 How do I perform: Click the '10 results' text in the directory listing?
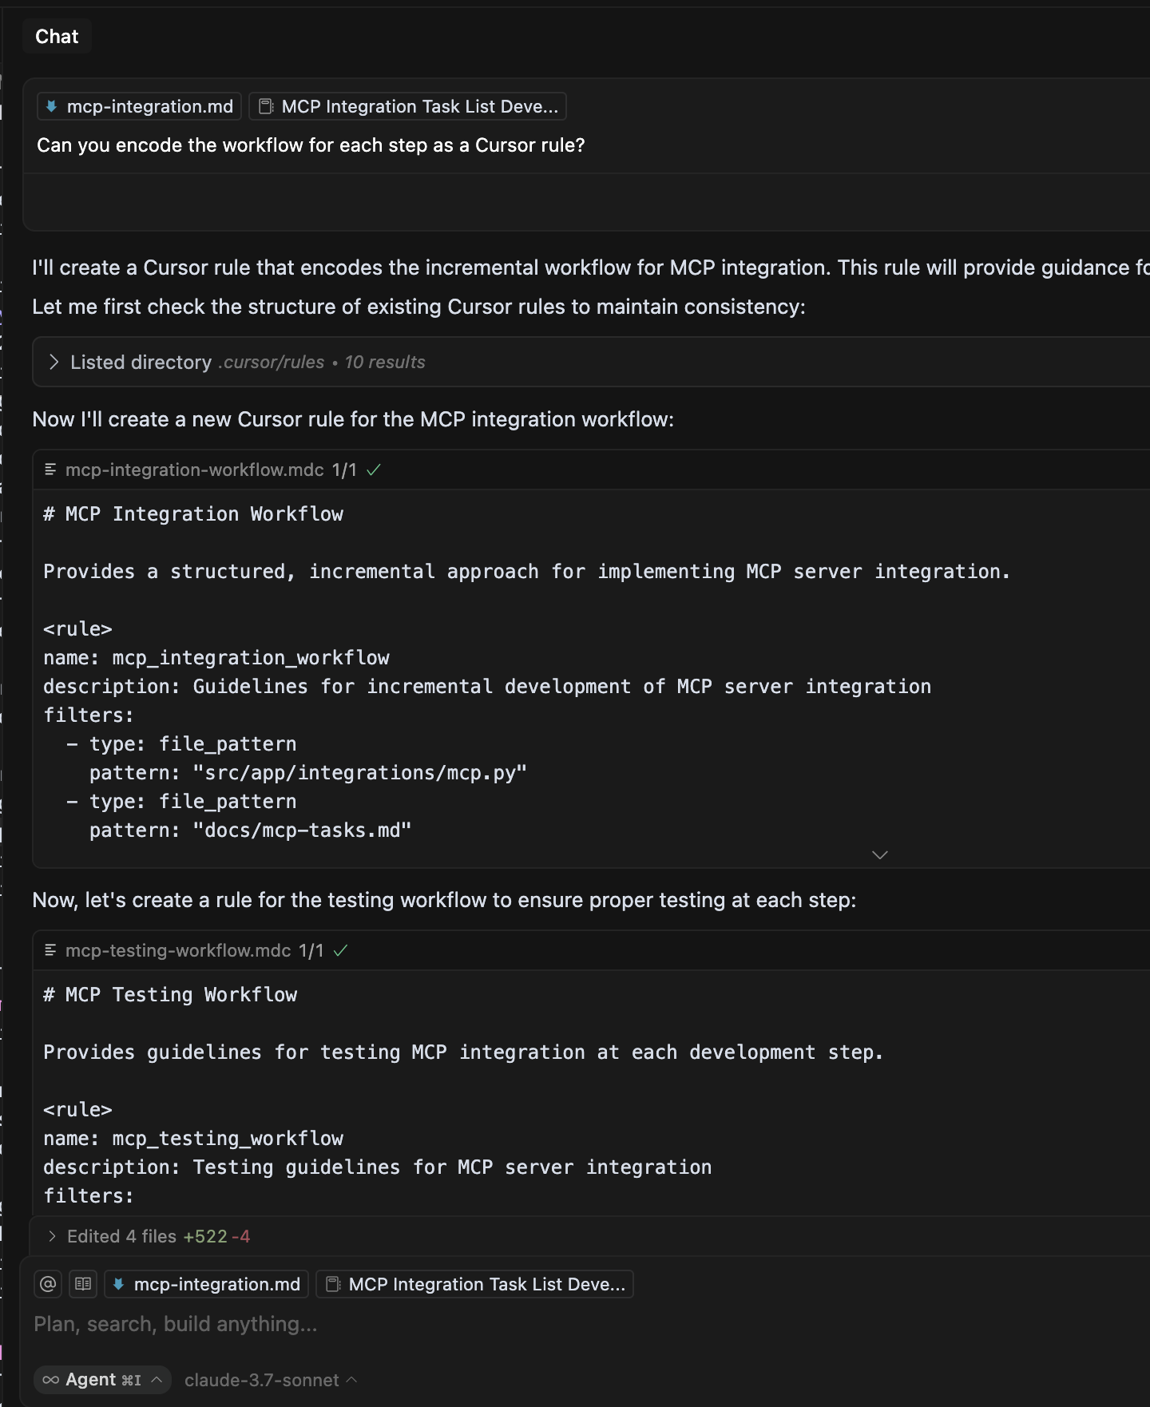[385, 362]
